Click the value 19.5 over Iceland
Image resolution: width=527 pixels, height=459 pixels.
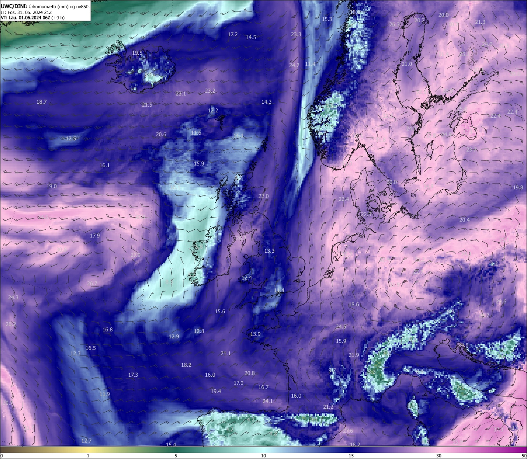coord(137,53)
